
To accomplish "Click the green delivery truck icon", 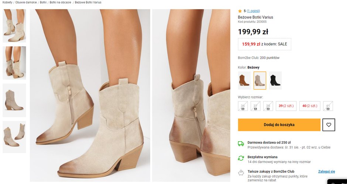I will click(x=241, y=144).
